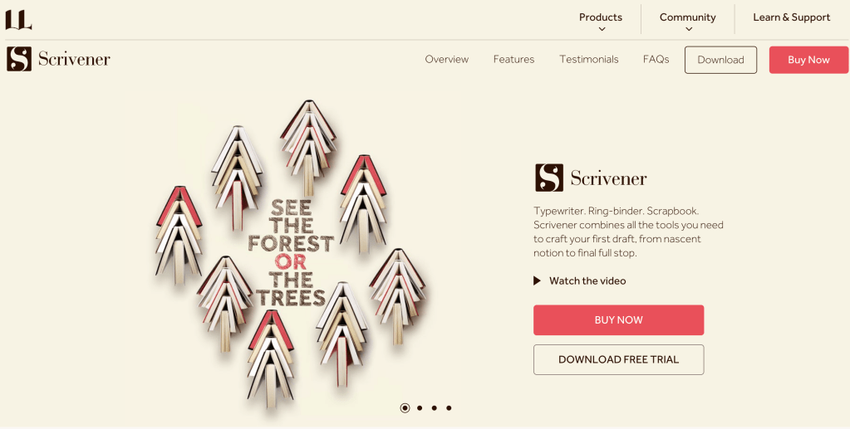Image resolution: width=850 pixels, height=429 pixels.
Task: Select the second carousel slide dot
Action: [420, 408]
